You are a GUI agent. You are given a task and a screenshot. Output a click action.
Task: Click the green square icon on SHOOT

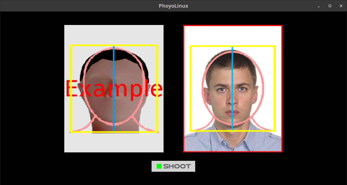click(x=159, y=166)
